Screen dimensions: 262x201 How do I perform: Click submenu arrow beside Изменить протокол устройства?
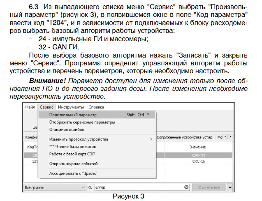(151, 139)
